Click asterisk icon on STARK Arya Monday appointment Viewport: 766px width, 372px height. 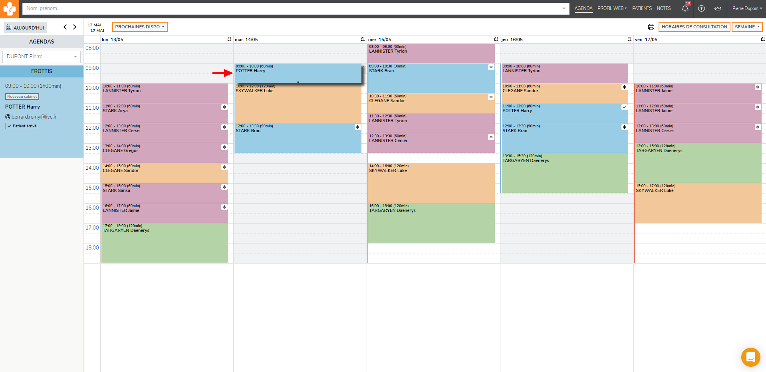tap(224, 107)
